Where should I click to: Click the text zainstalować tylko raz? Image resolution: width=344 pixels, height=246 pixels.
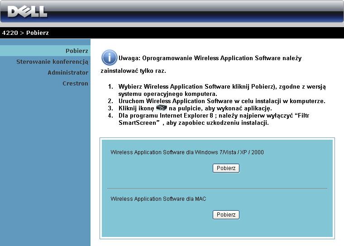(133, 71)
